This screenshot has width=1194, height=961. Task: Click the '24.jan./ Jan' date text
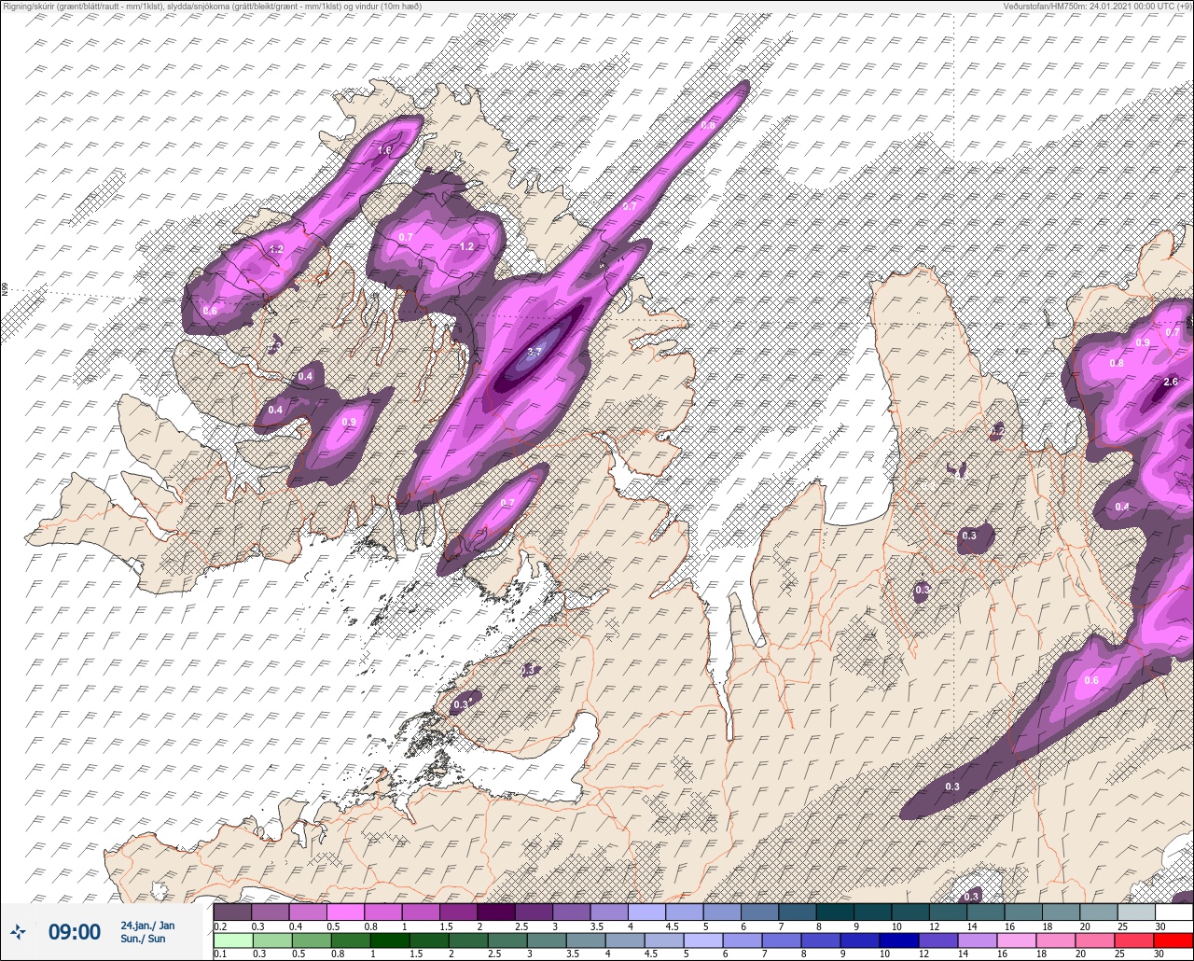[147, 926]
